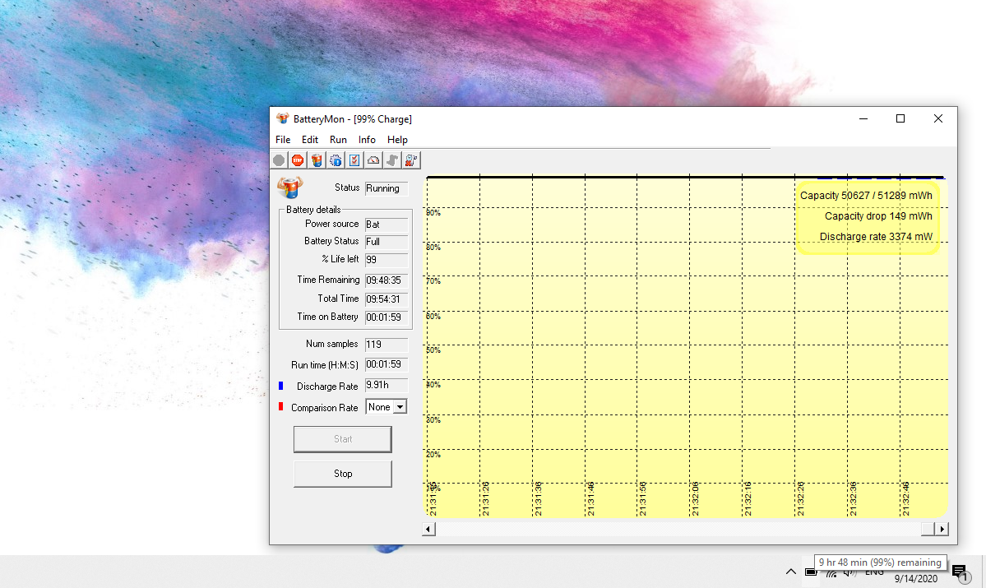This screenshot has width=986, height=588.
Task: Click the gear with blue alert toolbar icon
Action: [x=336, y=160]
